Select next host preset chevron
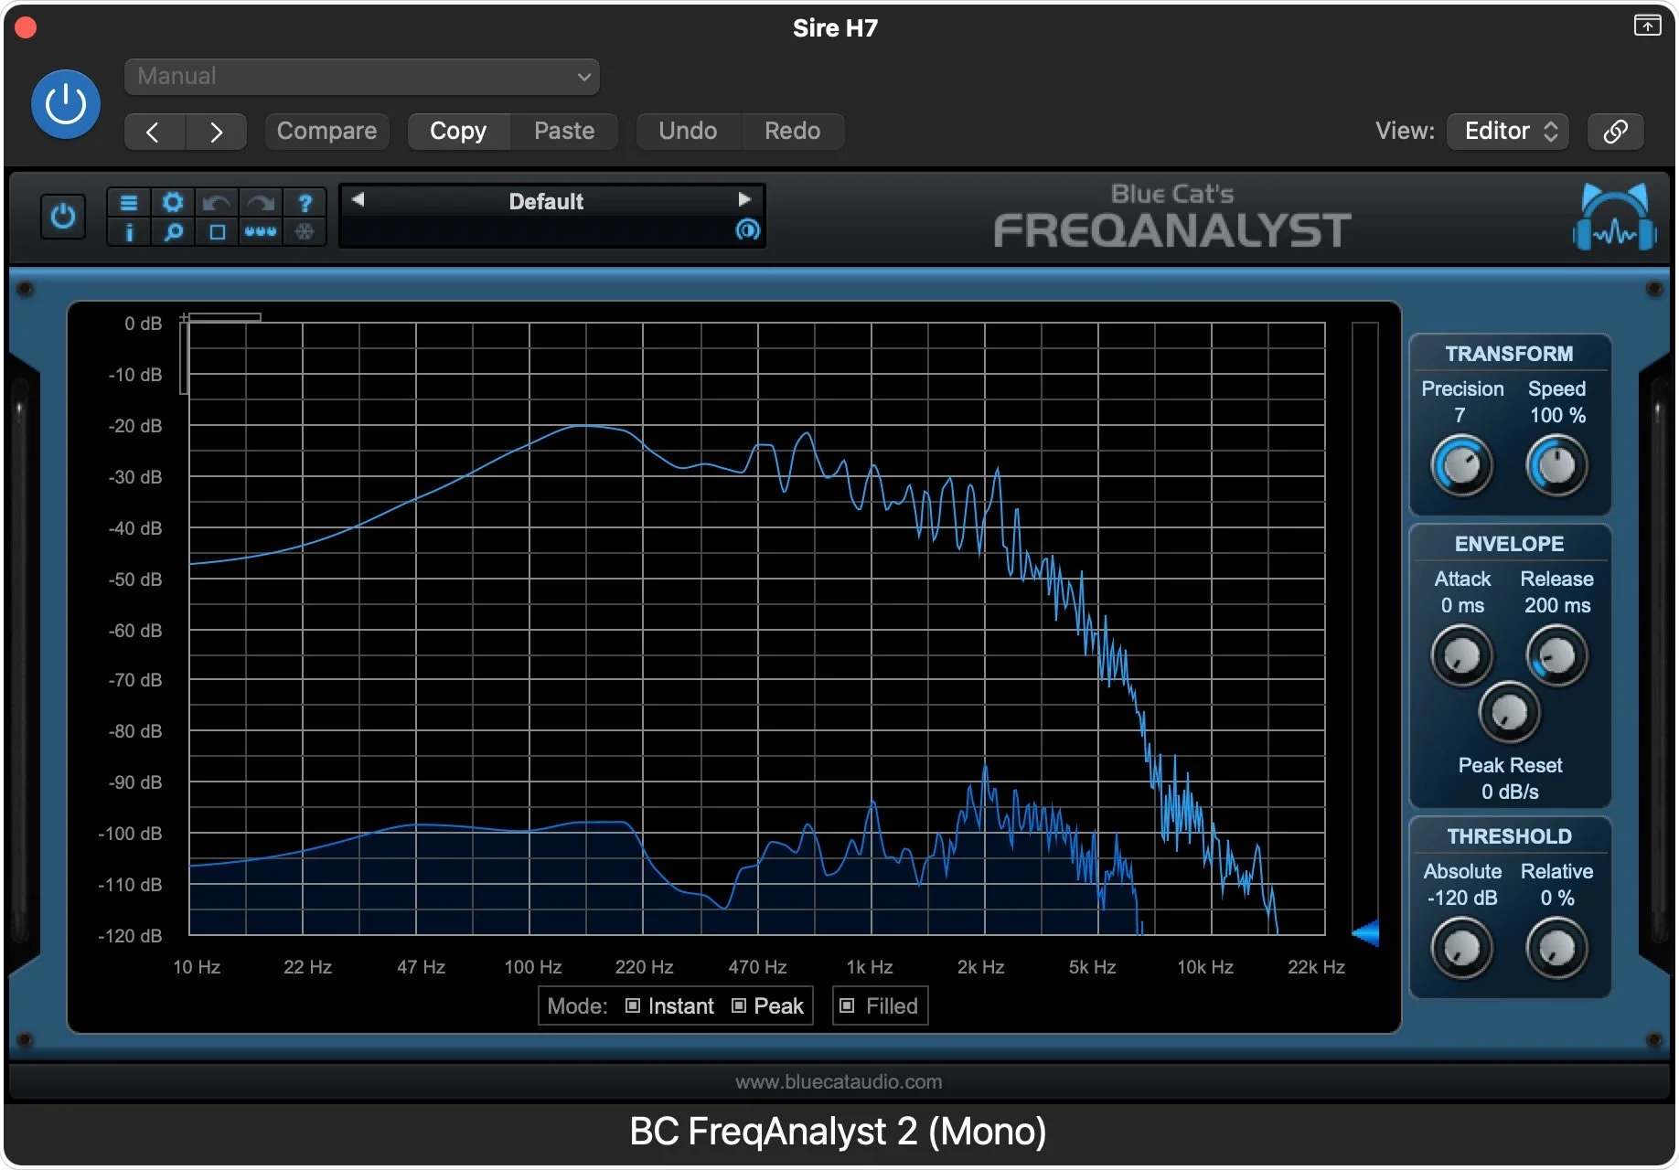This screenshot has height=1170, width=1679. pos(216,132)
